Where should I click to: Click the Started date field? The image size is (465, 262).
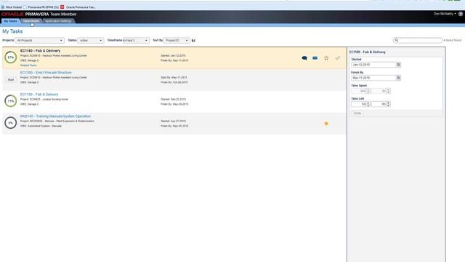(x=373, y=65)
